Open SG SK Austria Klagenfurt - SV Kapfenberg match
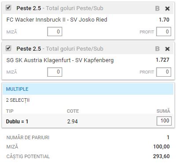Screen dimensions: 176x163 [x=60, y=60]
